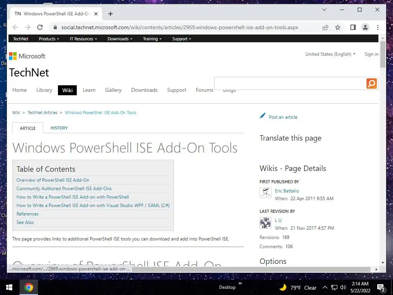Open a new tab with plus button
Image resolution: width=393 pixels, height=295 pixels.
pos(110,14)
